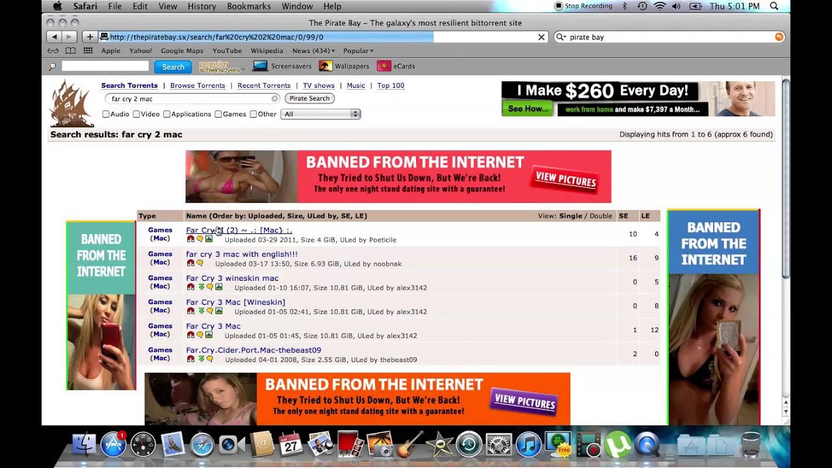The width and height of the screenshot is (832, 468).
Task: Click the Safari back arrow button
Action: 55,37
